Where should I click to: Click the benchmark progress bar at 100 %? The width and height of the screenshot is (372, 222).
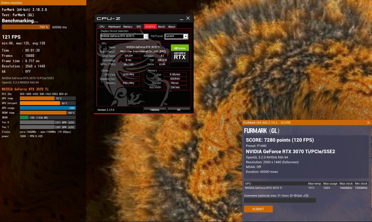(26, 27)
